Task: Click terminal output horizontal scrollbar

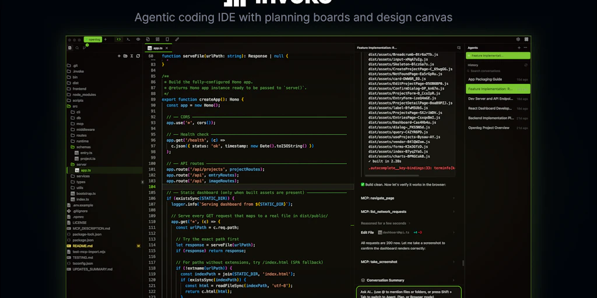Action: (x=392, y=176)
